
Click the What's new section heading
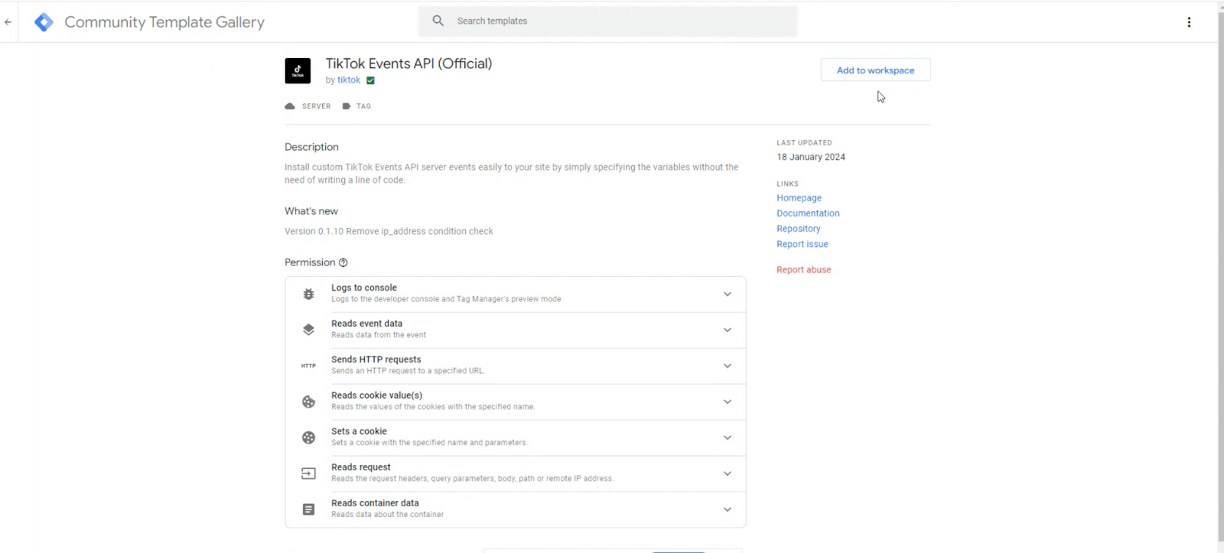(x=311, y=211)
